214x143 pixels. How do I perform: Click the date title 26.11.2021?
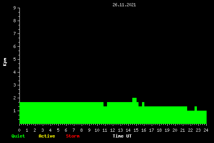[x=124, y=5]
